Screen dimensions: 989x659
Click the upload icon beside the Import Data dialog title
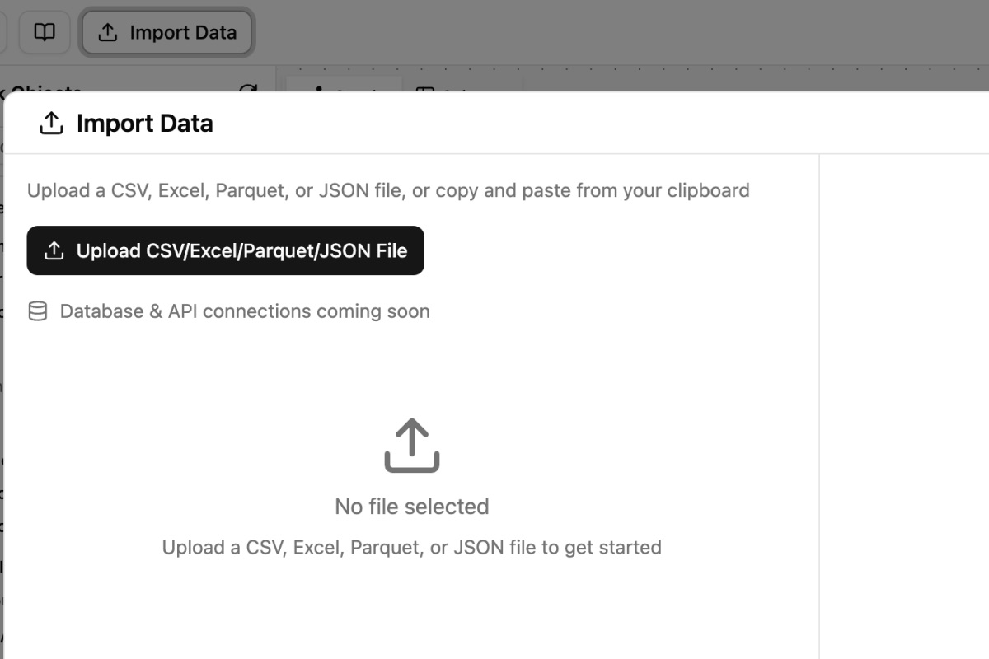[x=51, y=123]
